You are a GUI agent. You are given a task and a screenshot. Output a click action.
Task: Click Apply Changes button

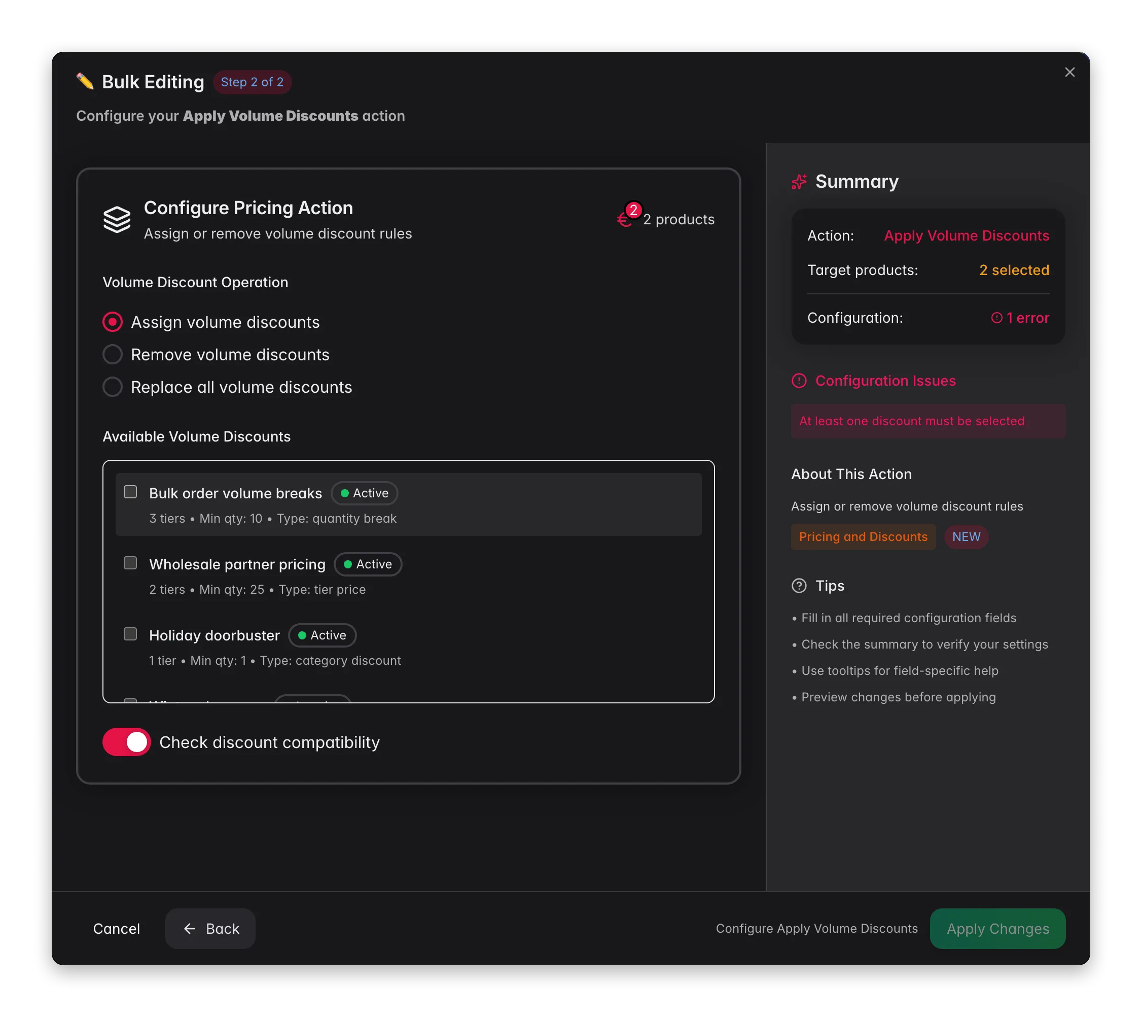(997, 929)
